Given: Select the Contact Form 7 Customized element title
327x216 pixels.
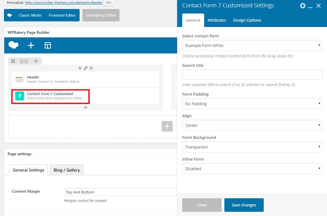Looking at the screenshot, I should pos(50,94).
